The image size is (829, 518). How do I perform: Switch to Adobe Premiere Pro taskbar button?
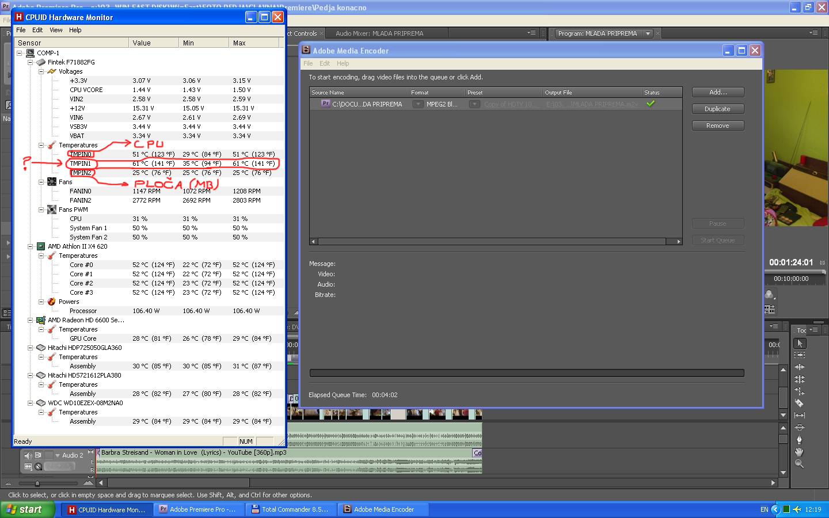(199, 509)
